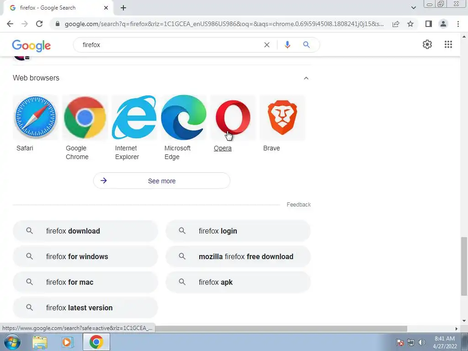The image size is (468, 351).
Task: Collapse the Web browsers section
Action: (x=306, y=78)
